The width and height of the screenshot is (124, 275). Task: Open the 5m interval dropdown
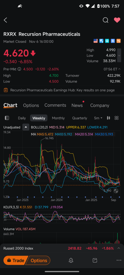98,118
